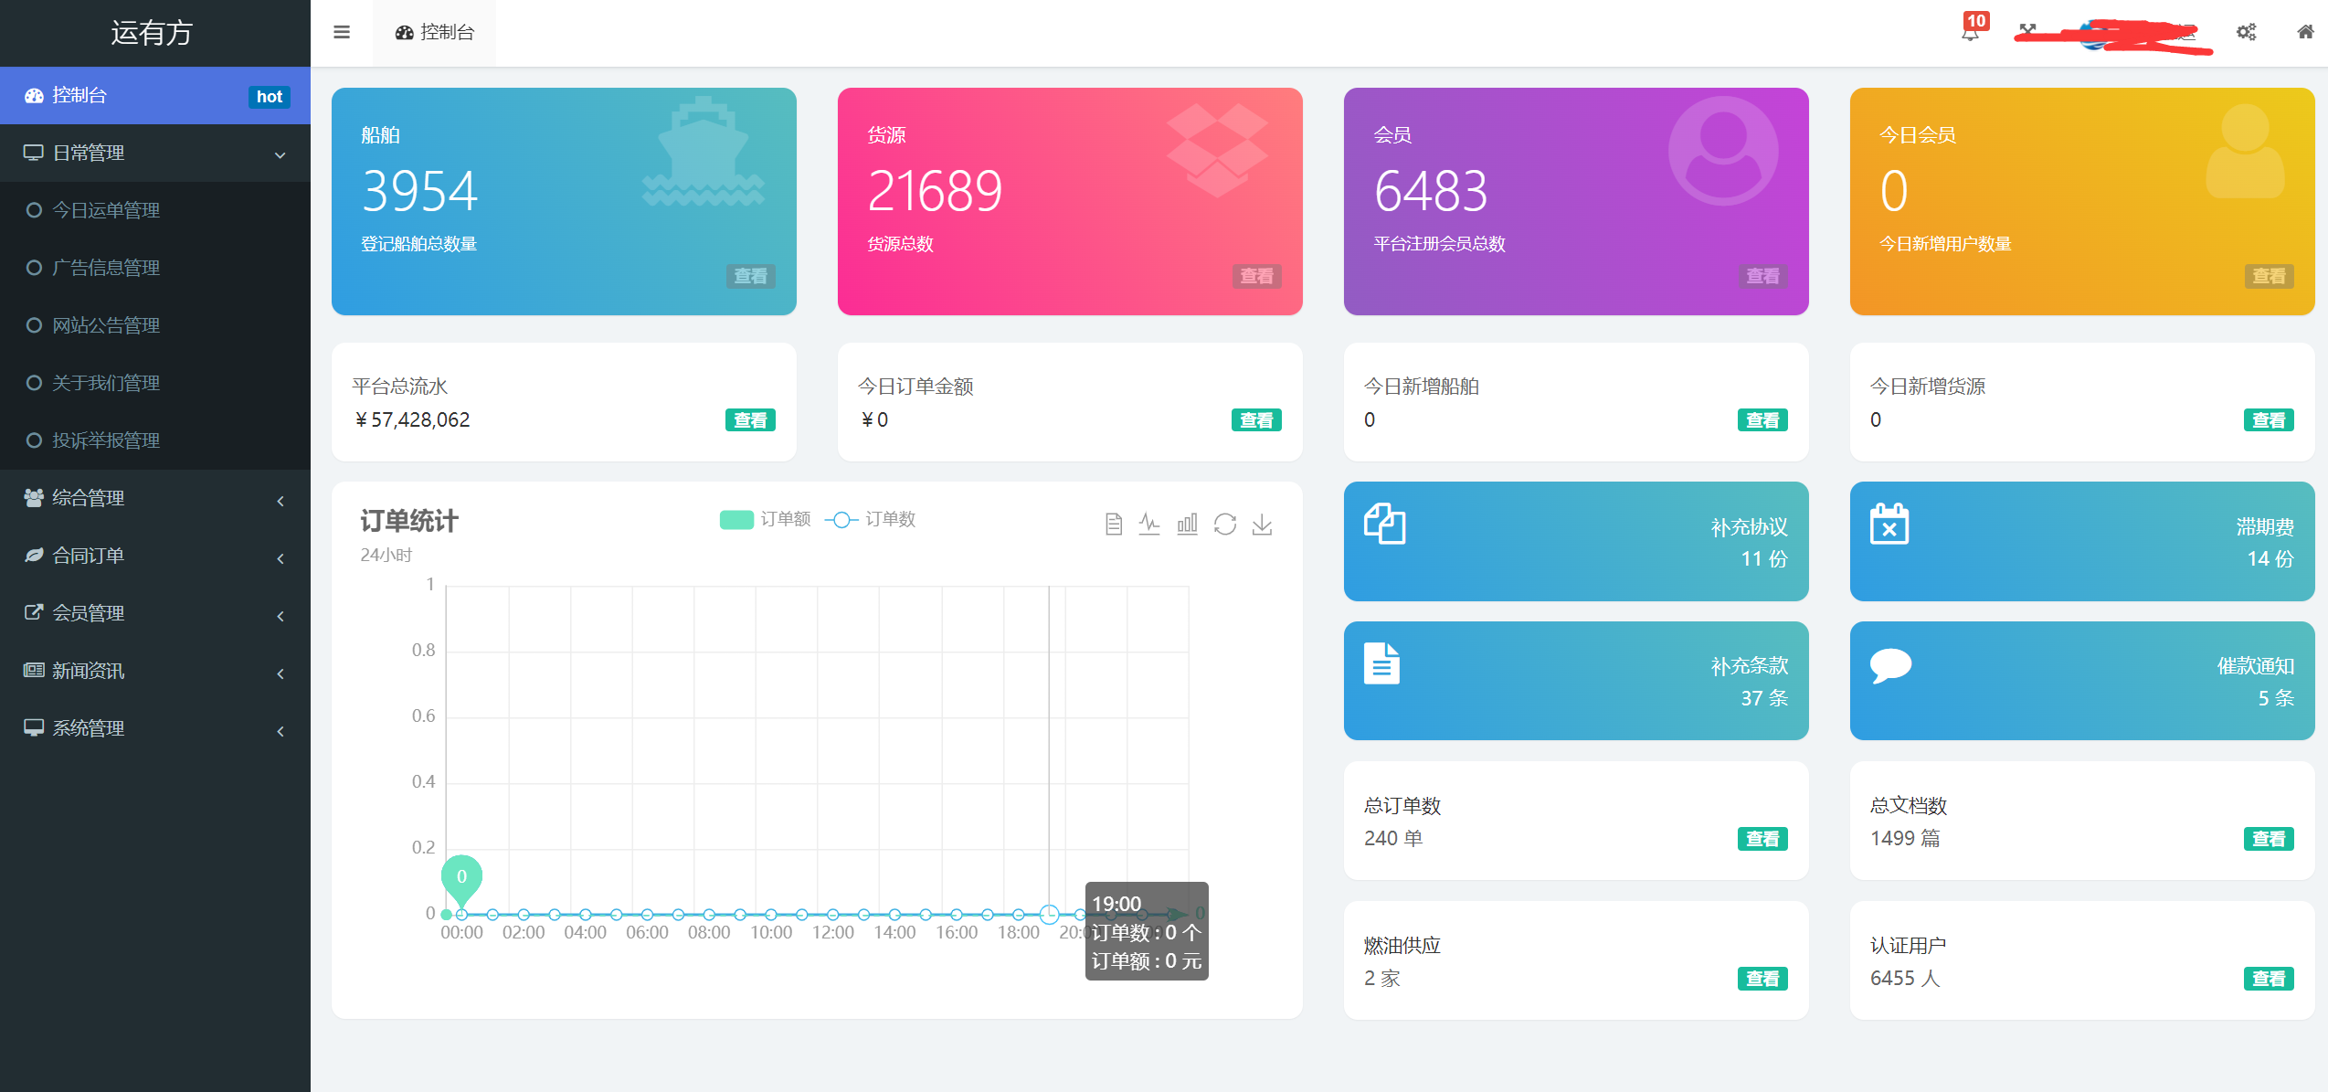The height and width of the screenshot is (1092, 2328).
Task: Click 查看 on 今日会员 card
Action: 2269,276
